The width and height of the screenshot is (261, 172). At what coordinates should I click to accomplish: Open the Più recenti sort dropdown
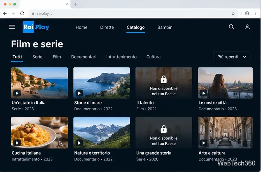tap(232, 57)
